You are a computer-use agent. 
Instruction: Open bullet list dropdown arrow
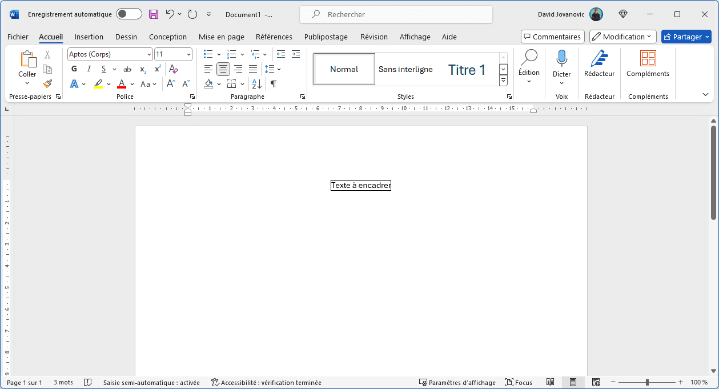click(x=219, y=55)
